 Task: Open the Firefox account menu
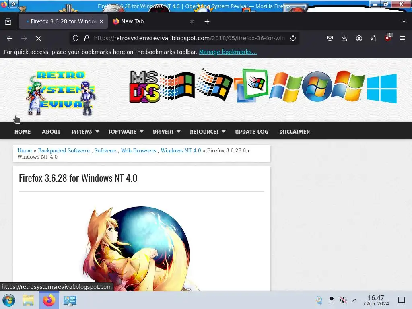[359, 38]
